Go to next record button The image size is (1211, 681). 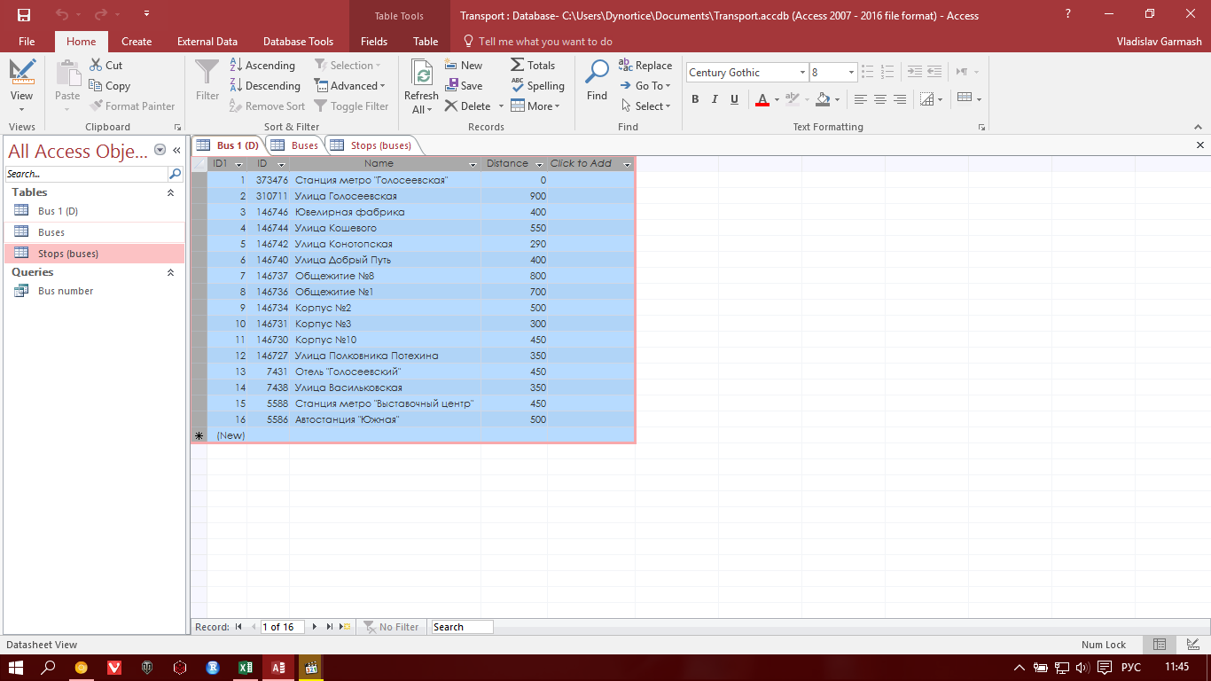point(315,627)
